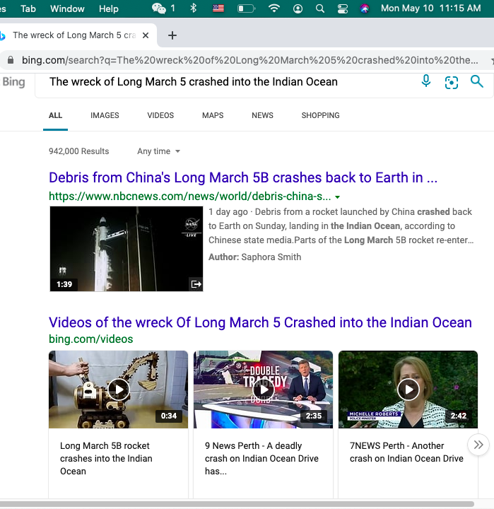Image resolution: width=494 pixels, height=509 pixels.
Task: Click the microphone voice search icon
Action: (x=426, y=81)
